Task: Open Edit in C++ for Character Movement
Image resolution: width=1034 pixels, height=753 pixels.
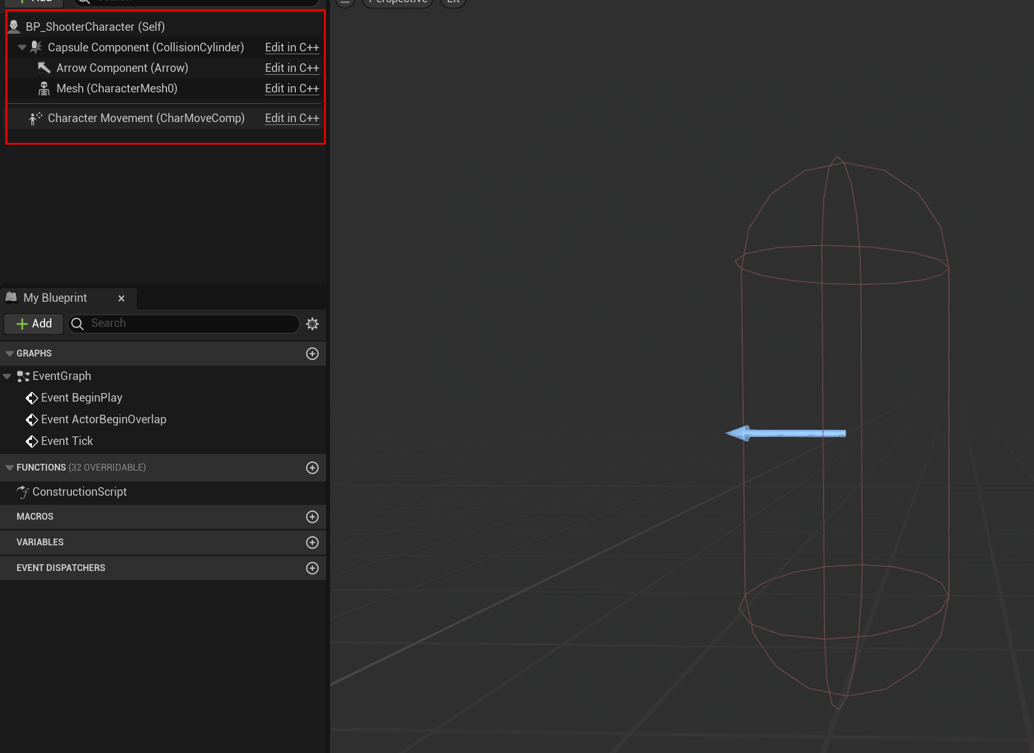Action: (292, 118)
